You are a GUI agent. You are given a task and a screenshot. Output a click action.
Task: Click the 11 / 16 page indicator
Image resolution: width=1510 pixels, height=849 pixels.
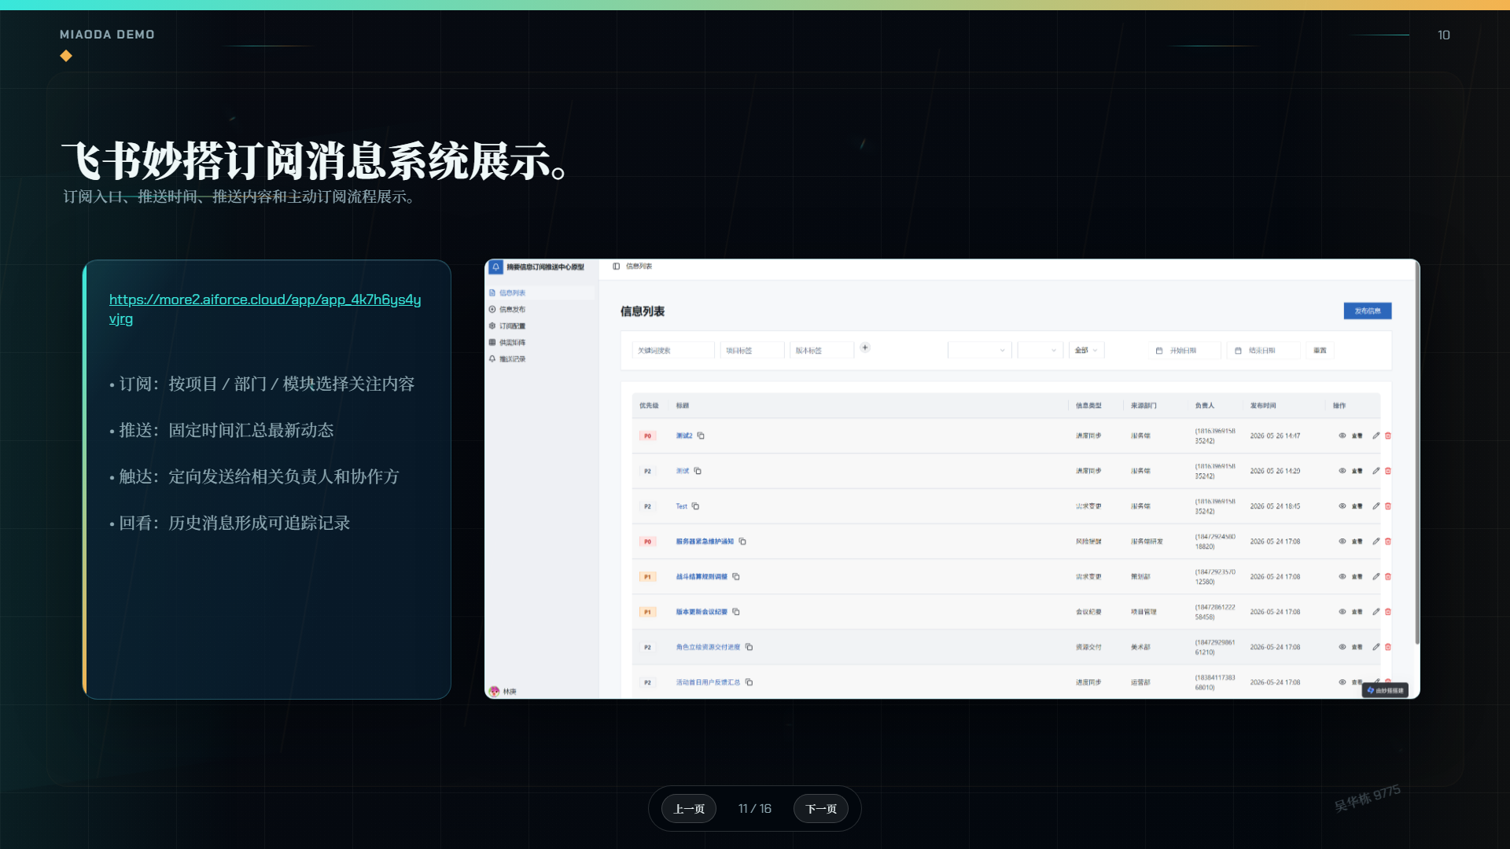pos(755,808)
